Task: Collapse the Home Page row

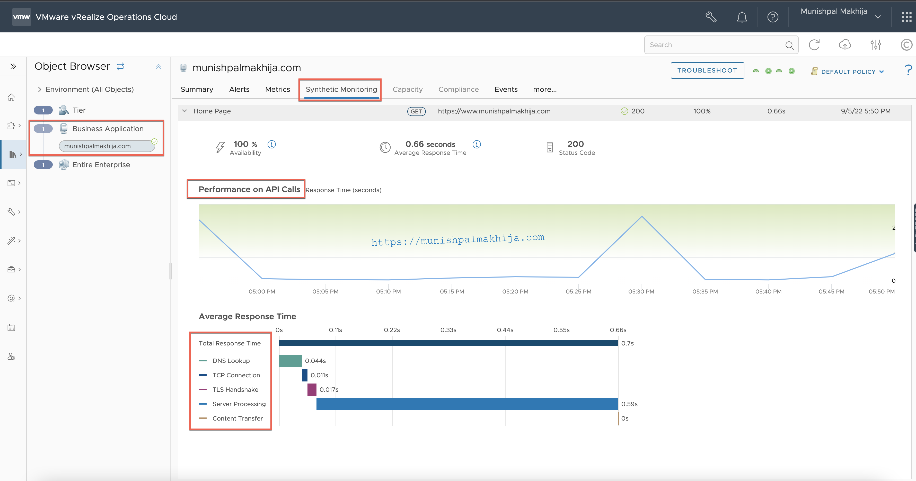Action: (184, 111)
